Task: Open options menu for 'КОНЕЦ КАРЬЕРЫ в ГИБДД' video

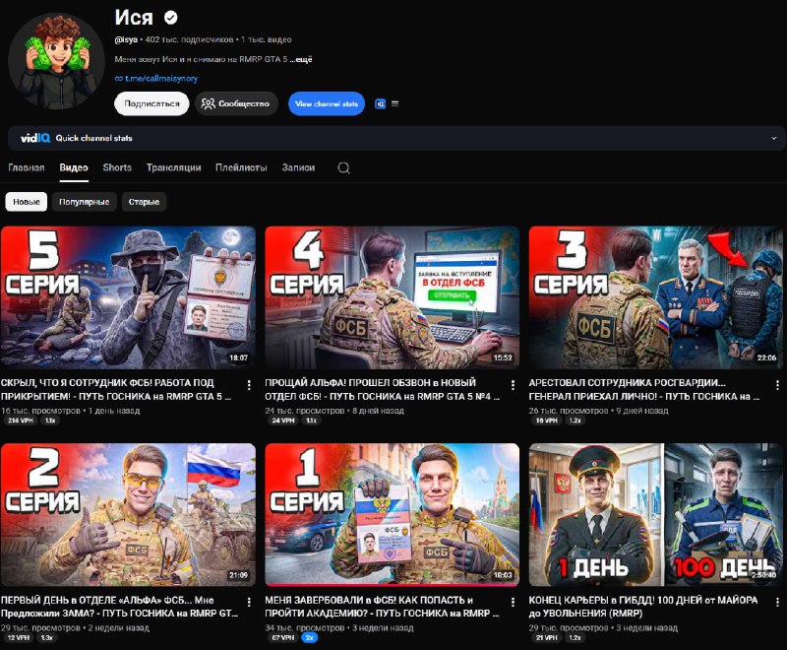Action: [777, 602]
